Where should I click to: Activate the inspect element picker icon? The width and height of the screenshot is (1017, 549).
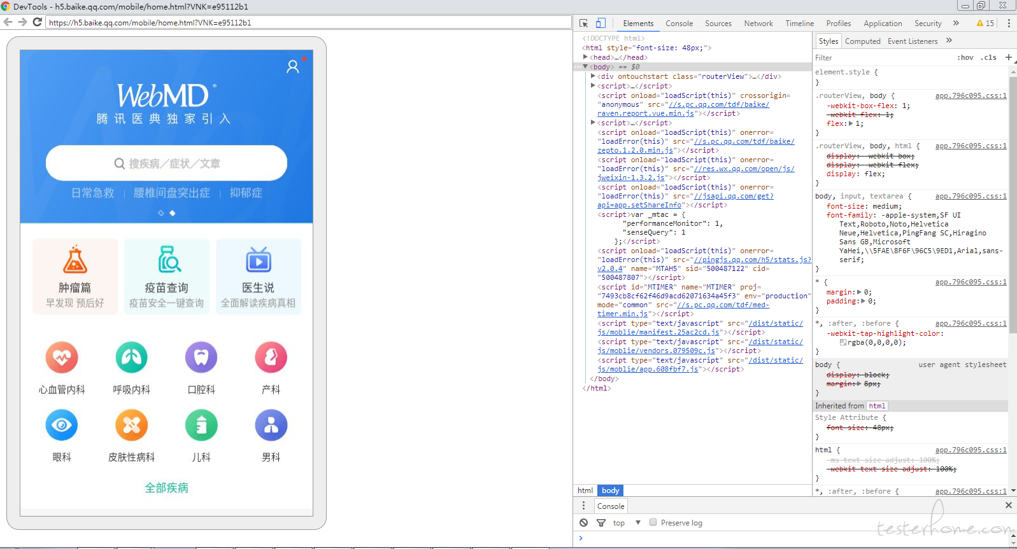click(x=584, y=24)
